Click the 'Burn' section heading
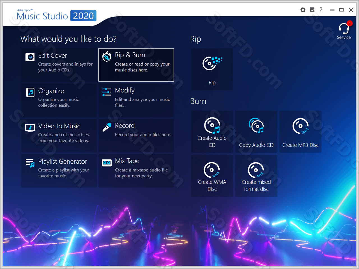 pos(198,101)
